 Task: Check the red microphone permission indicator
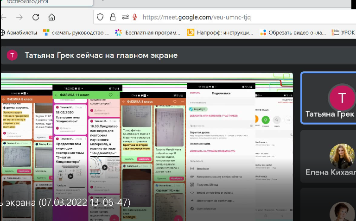tap(134, 17)
